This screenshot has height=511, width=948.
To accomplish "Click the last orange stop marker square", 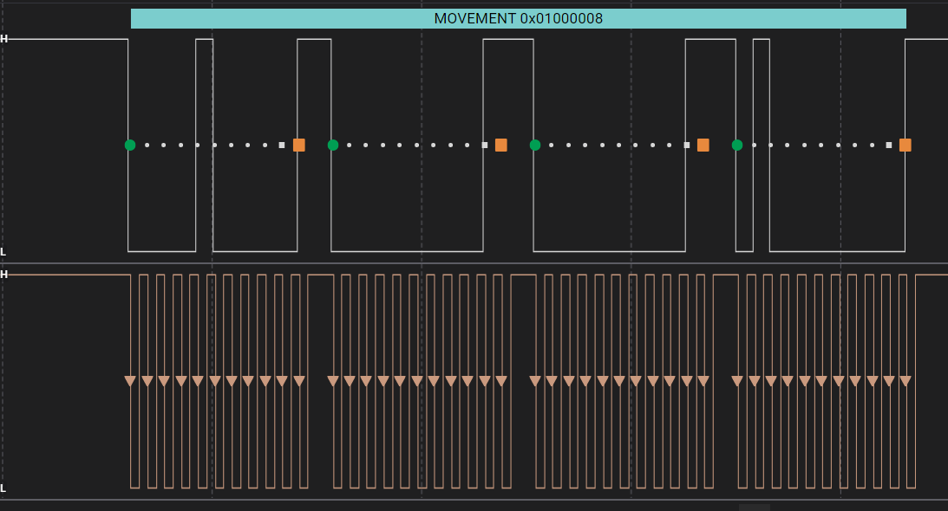I will pyautogui.click(x=906, y=145).
